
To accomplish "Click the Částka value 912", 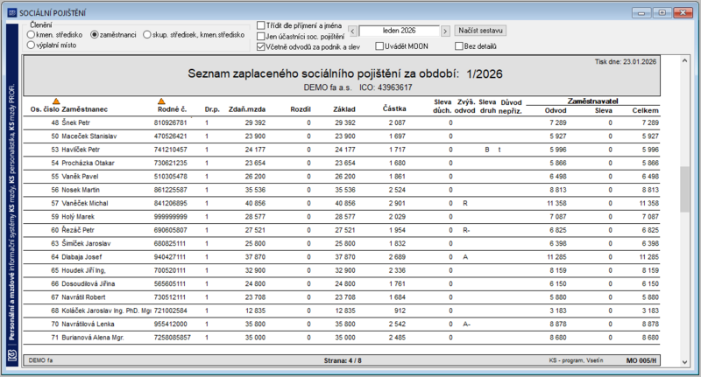I will (400, 311).
